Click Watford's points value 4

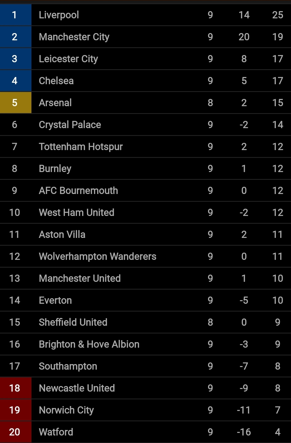pos(278,432)
